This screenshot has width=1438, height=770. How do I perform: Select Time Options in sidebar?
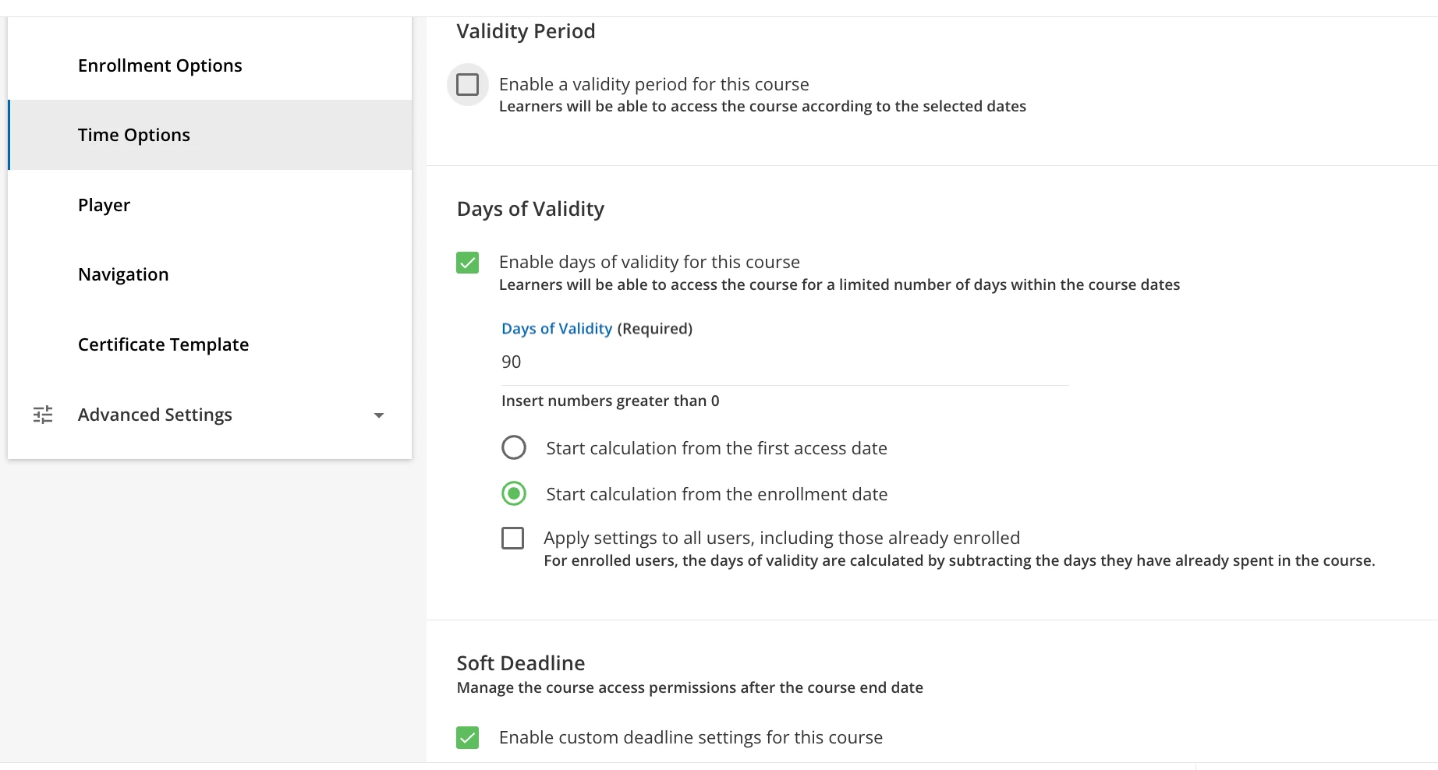[x=134, y=135]
